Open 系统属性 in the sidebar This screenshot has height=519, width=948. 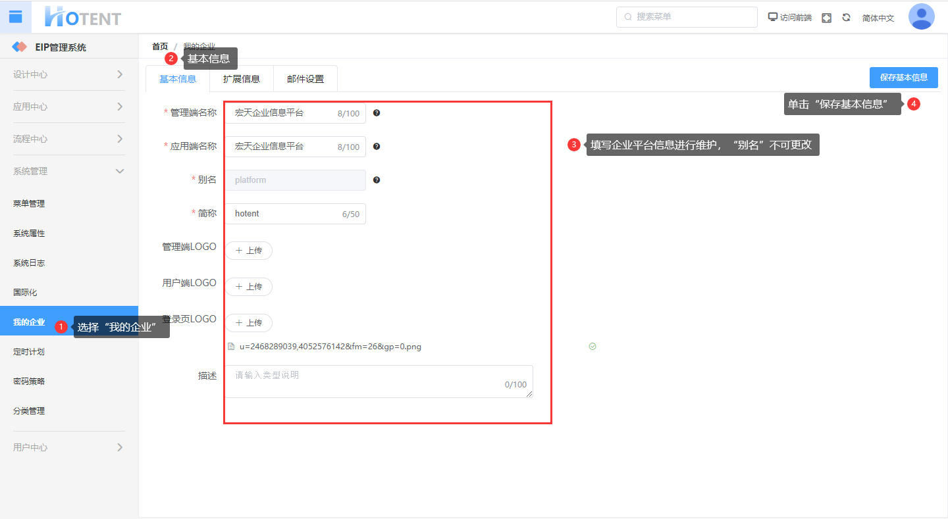pos(69,234)
